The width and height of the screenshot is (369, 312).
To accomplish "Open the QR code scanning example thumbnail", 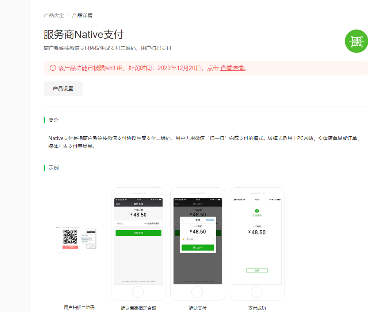I will pos(76,239).
